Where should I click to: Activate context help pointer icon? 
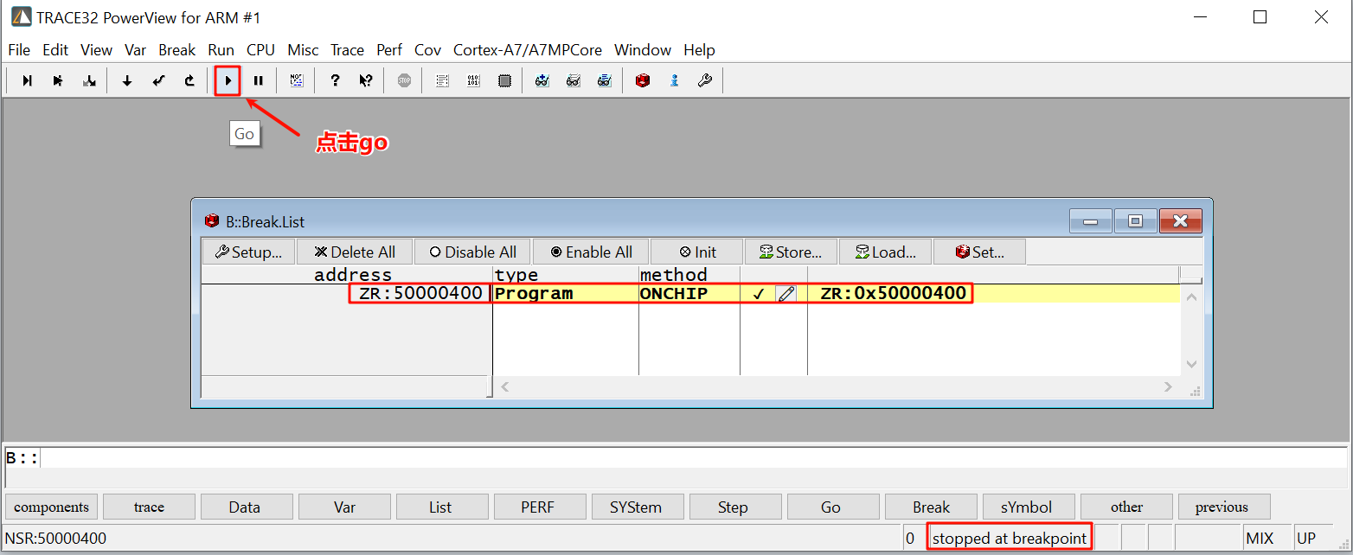366,80
